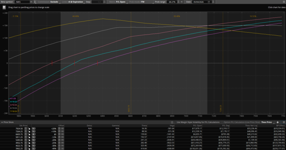286x150 pixels.
Task: Adjust the offset stepper on the +10% row
Action: coord(59,131)
